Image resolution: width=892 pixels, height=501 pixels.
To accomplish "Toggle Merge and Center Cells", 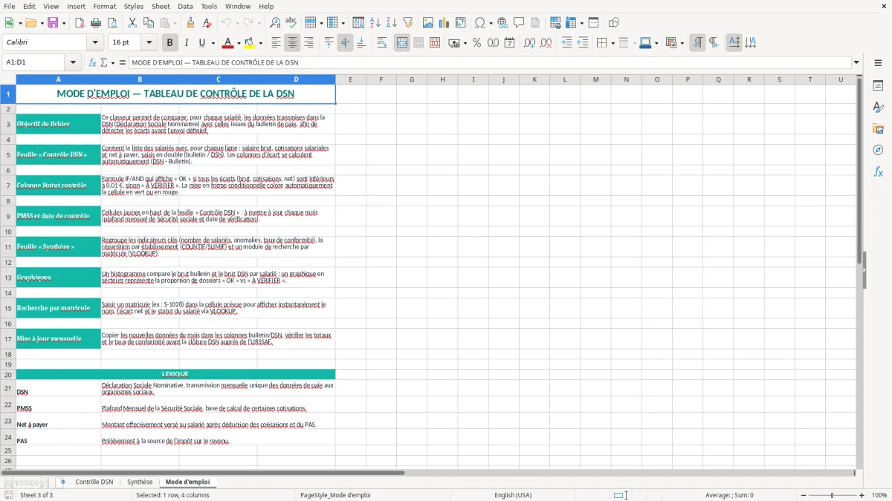I will (x=402, y=43).
